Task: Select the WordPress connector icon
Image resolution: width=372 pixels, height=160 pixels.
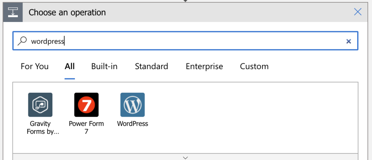Action: [x=132, y=105]
